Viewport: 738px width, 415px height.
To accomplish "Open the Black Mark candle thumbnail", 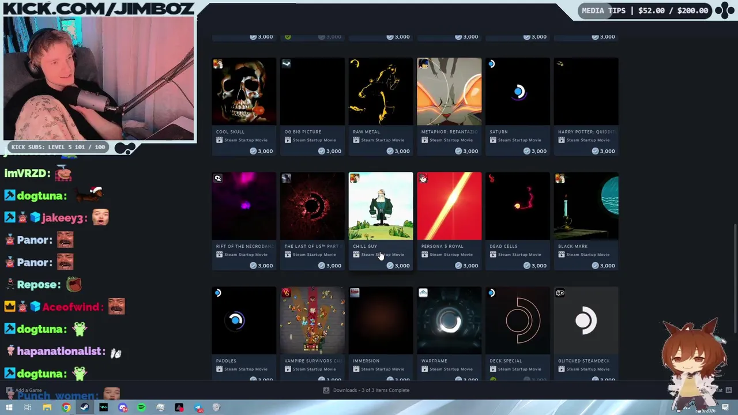I will pyautogui.click(x=586, y=206).
